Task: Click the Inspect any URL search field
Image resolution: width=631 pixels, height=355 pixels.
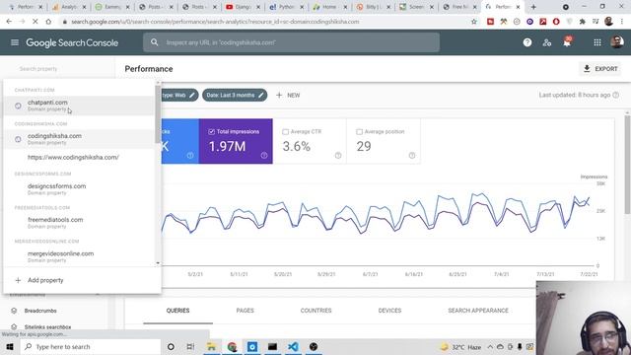Action: point(292,42)
